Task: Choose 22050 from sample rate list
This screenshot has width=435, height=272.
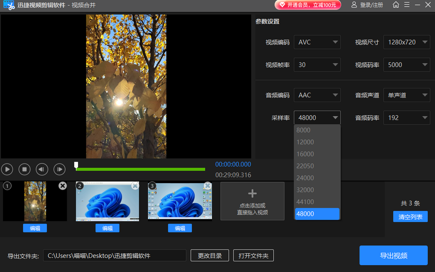Action: pyautogui.click(x=305, y=166)
